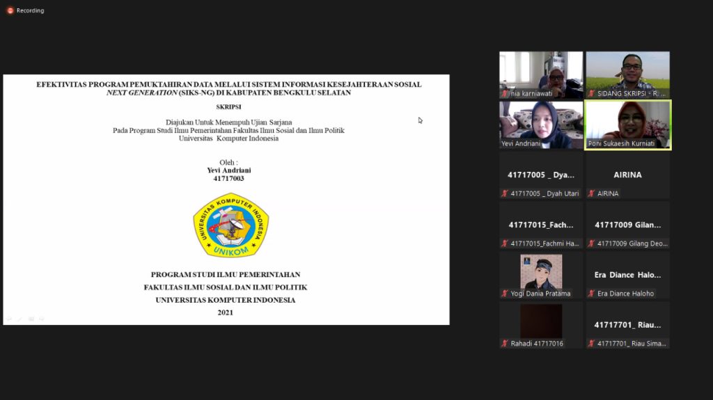Click Yogi Dania Pratama's muted mic icon

(x=504, y=294)
